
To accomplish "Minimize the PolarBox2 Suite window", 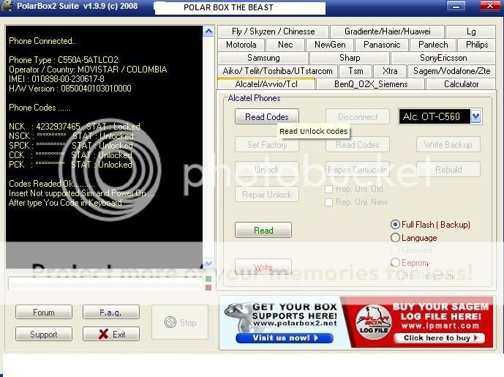I will coord(456,6).
